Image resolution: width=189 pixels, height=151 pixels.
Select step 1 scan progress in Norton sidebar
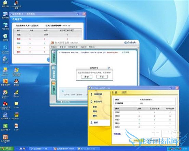pos(97,94)
